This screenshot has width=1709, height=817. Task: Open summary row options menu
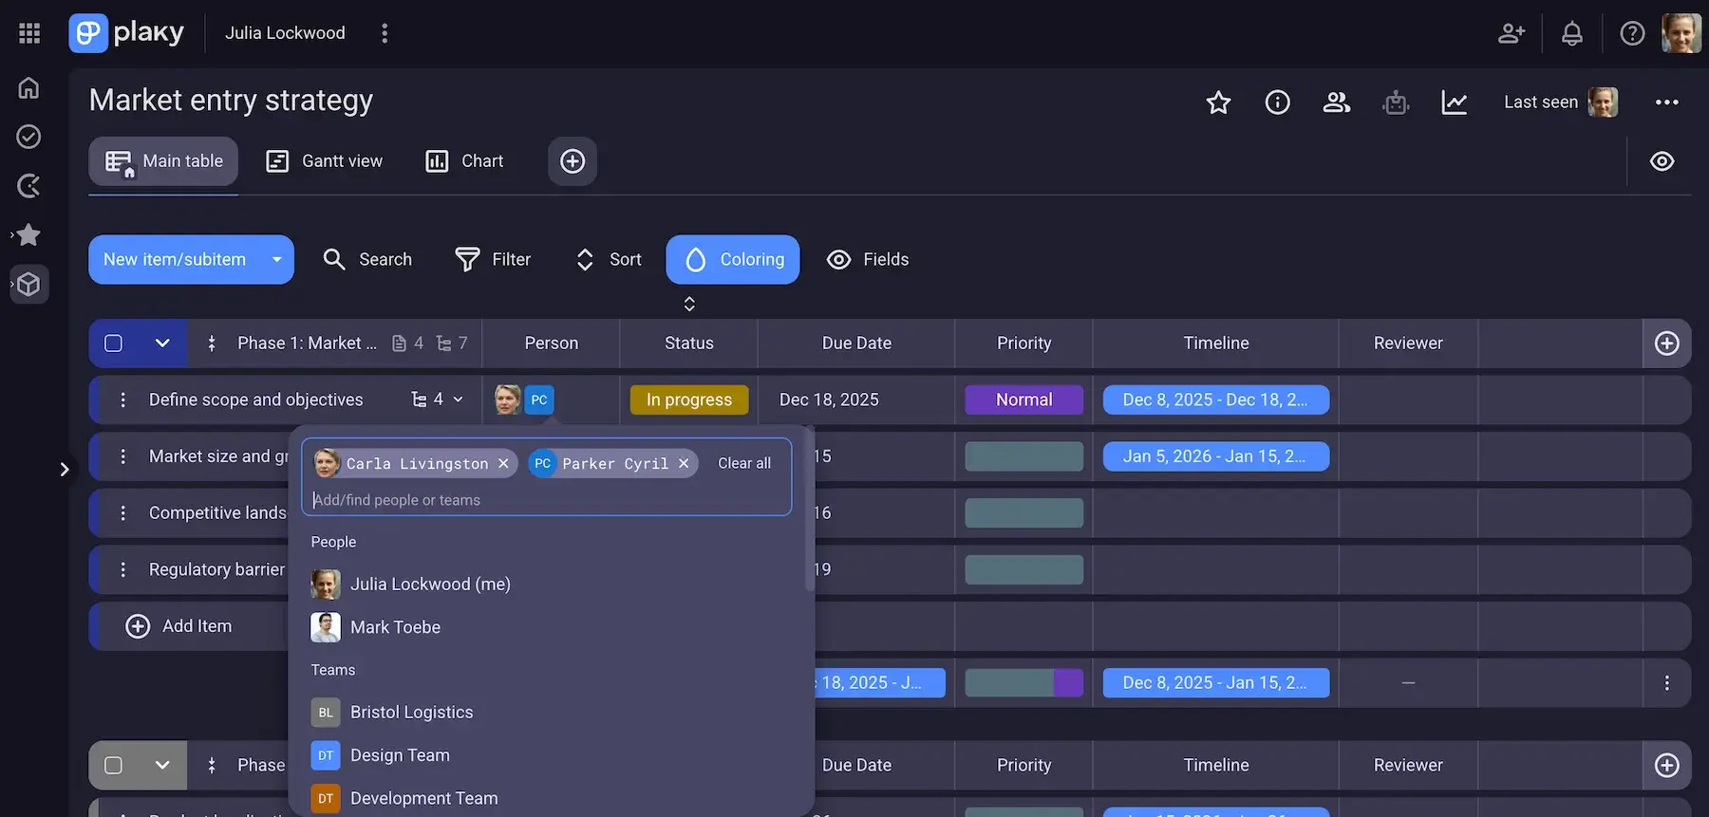[x=1667, y=683]
